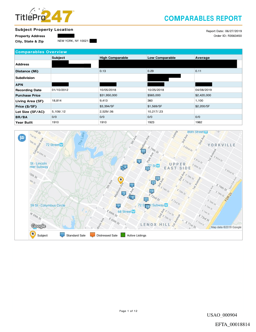The width and height of the screenshot is (256, 332).
Task: Click the Subject legend pin icon
Action: point(33,235)
